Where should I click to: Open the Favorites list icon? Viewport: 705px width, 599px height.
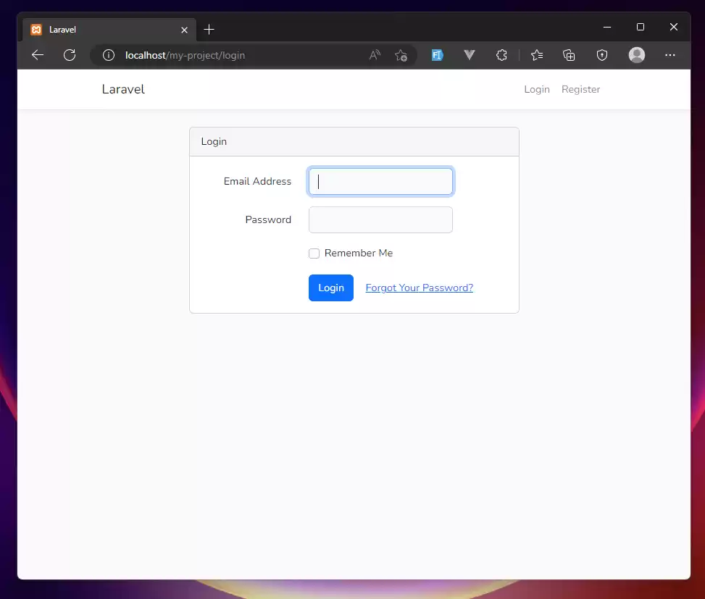[x=536, y=55]
